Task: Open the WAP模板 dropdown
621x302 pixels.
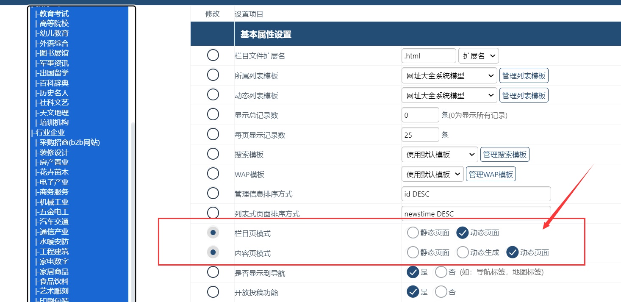Action: click(432, 174)
